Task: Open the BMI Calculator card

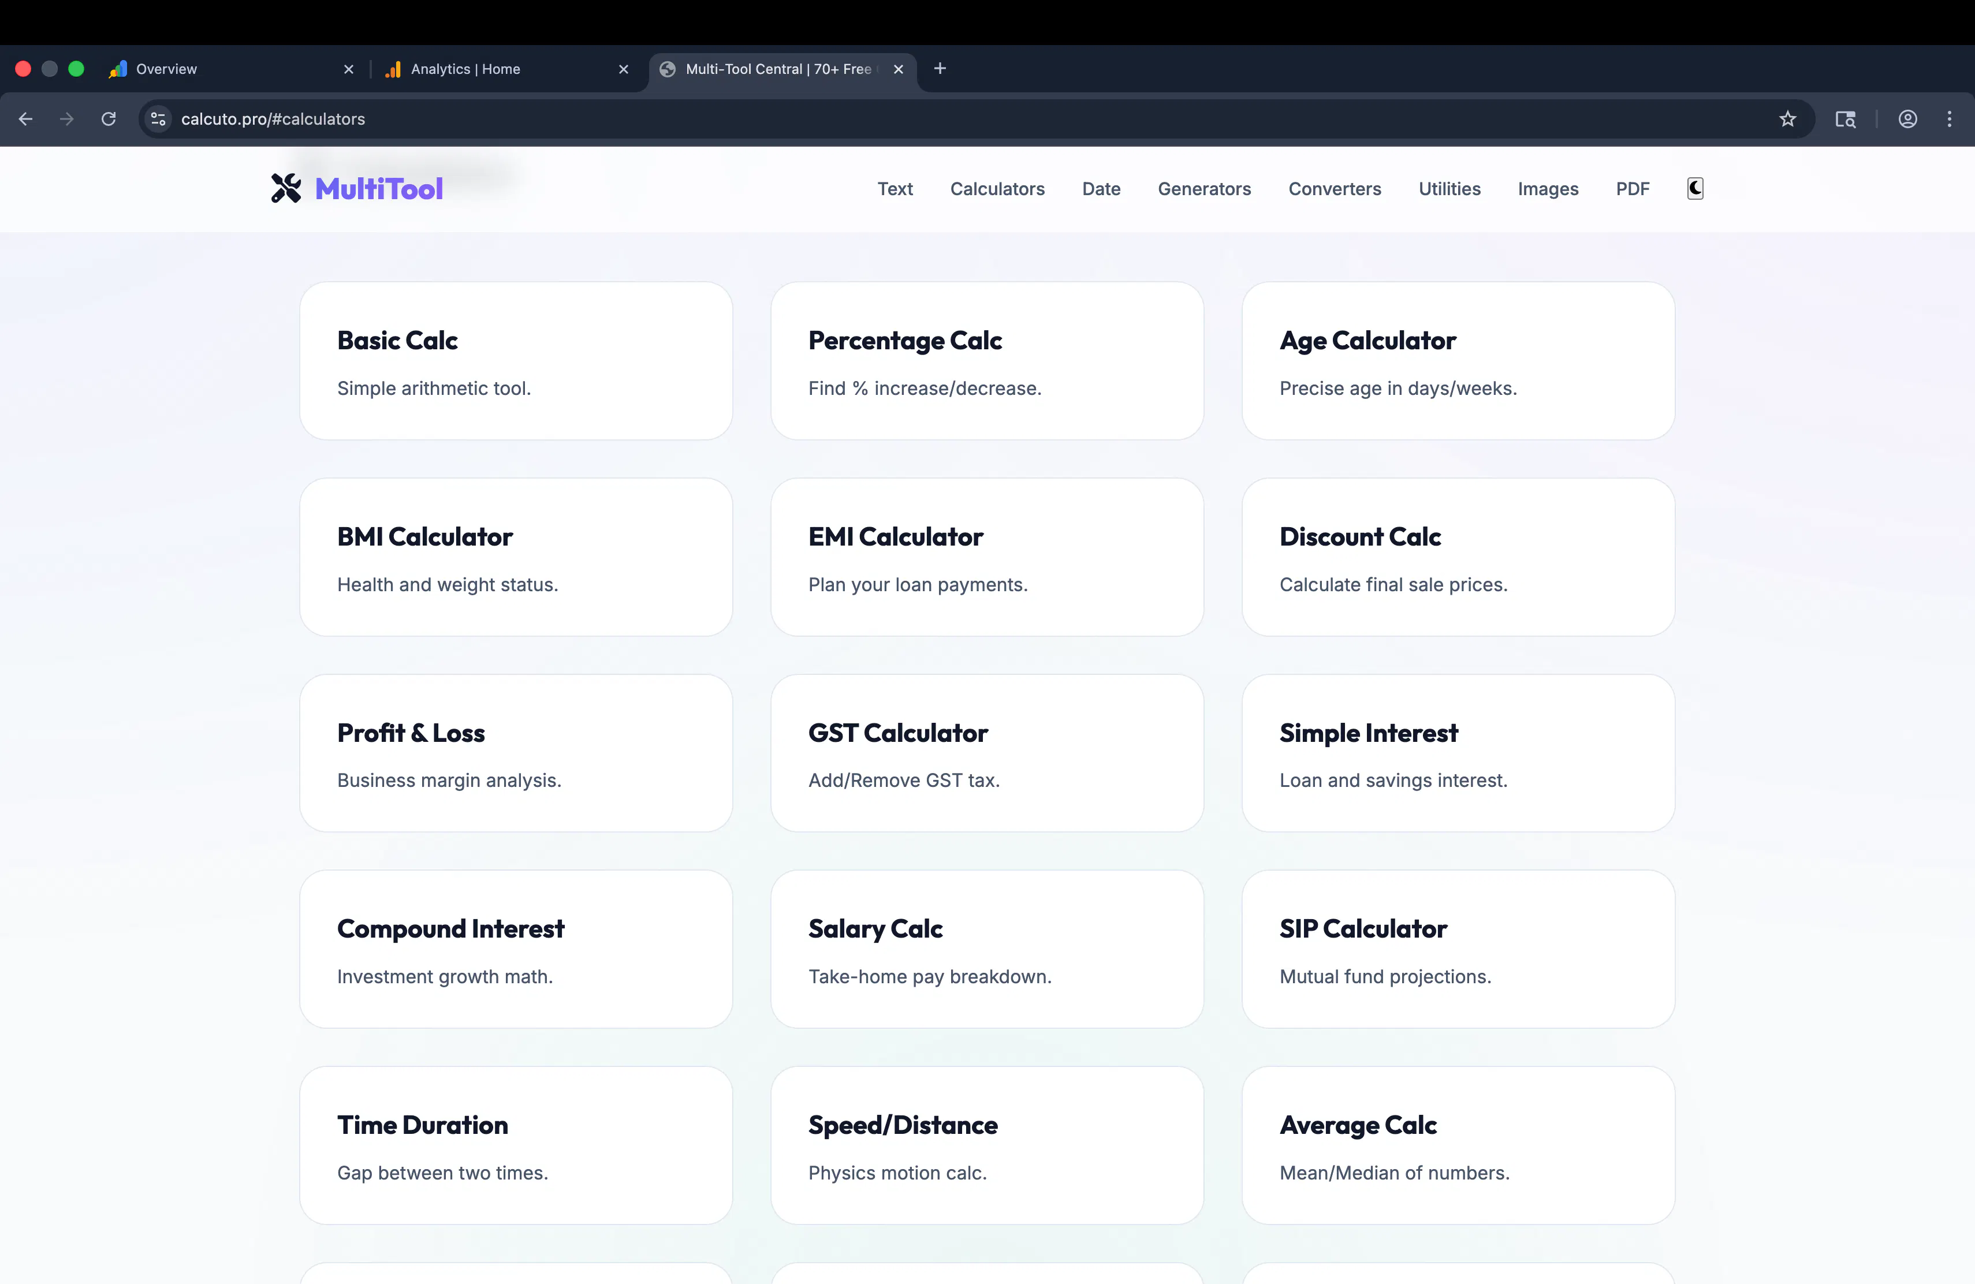Action: (516, 557)
